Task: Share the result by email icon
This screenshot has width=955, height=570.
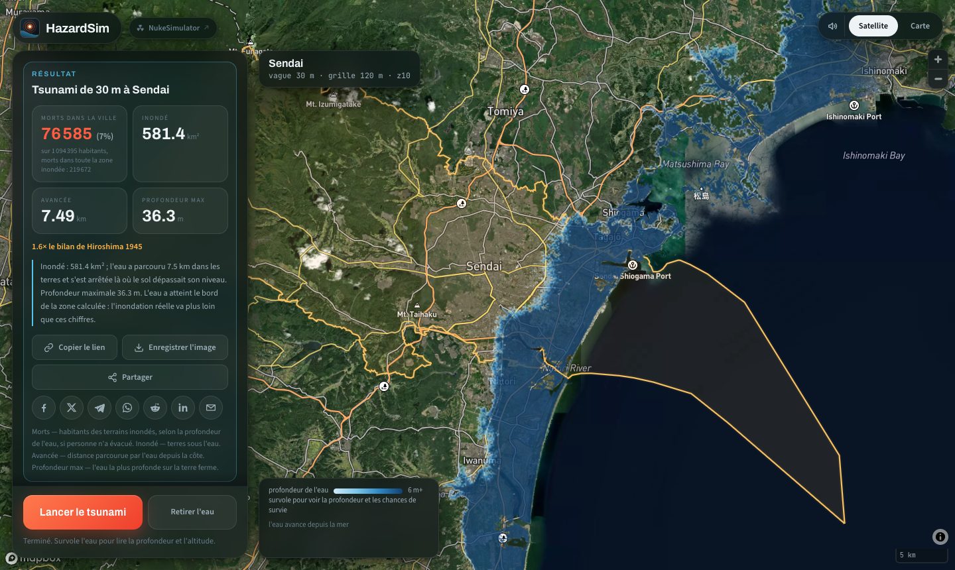Action: 211,408
